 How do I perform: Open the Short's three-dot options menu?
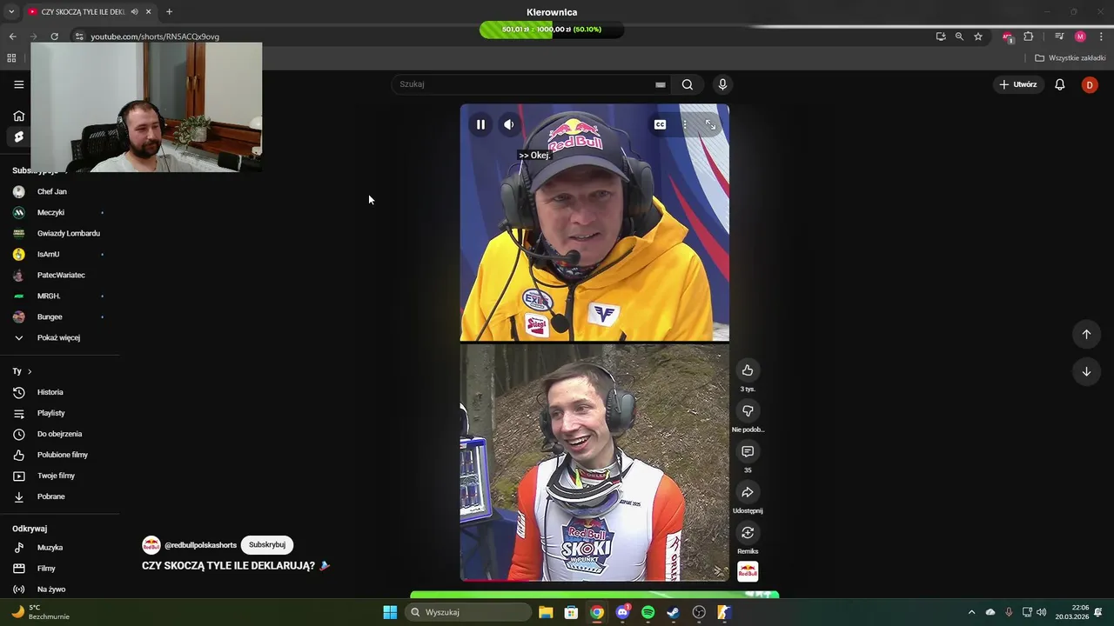(685, 124)
